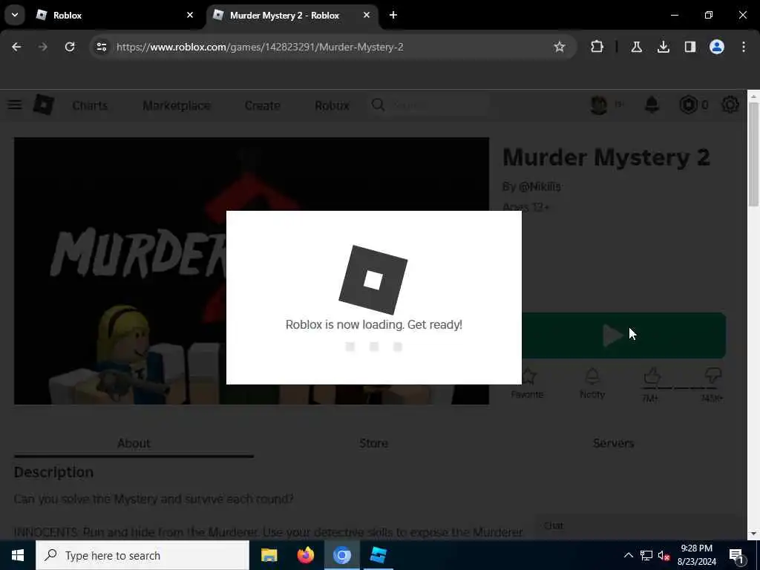Open Chrome's three-dot menu
Image resolution: width=760 pixels, height=570 pixels.
click(744, 47)
